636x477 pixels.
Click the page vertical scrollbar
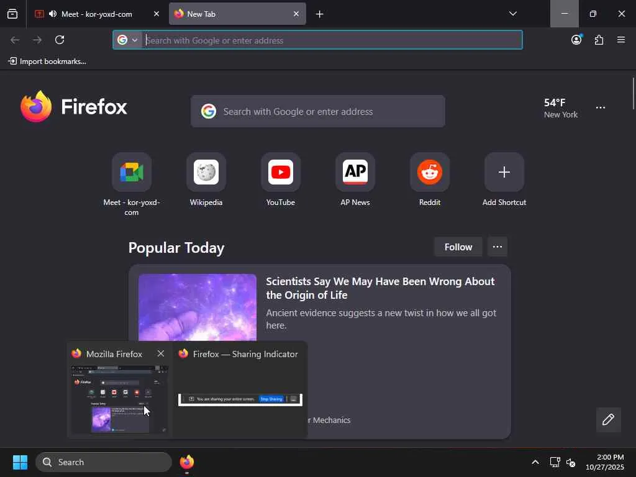pos(633,94)
